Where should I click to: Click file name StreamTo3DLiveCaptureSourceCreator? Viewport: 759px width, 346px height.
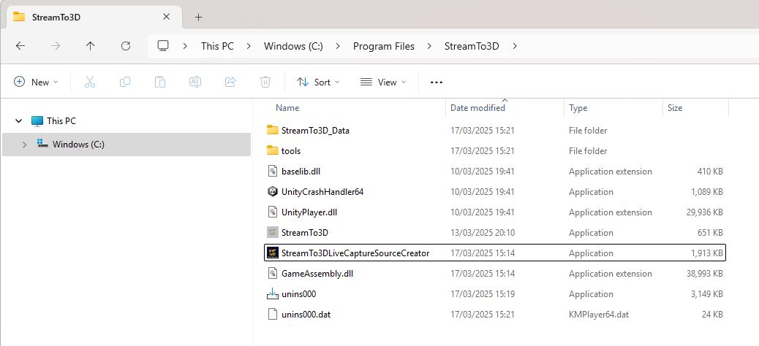tap(355, 253)
